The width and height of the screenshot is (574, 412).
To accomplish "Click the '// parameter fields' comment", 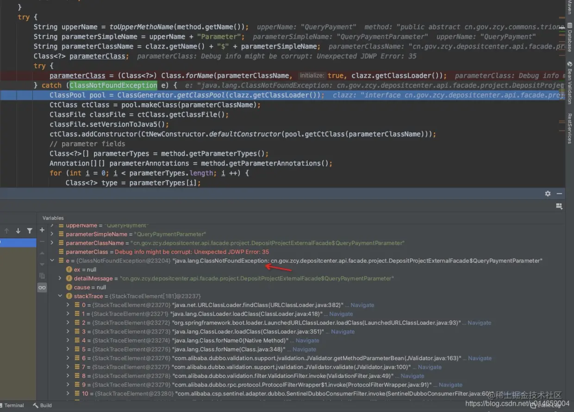I will click(87, 144).
